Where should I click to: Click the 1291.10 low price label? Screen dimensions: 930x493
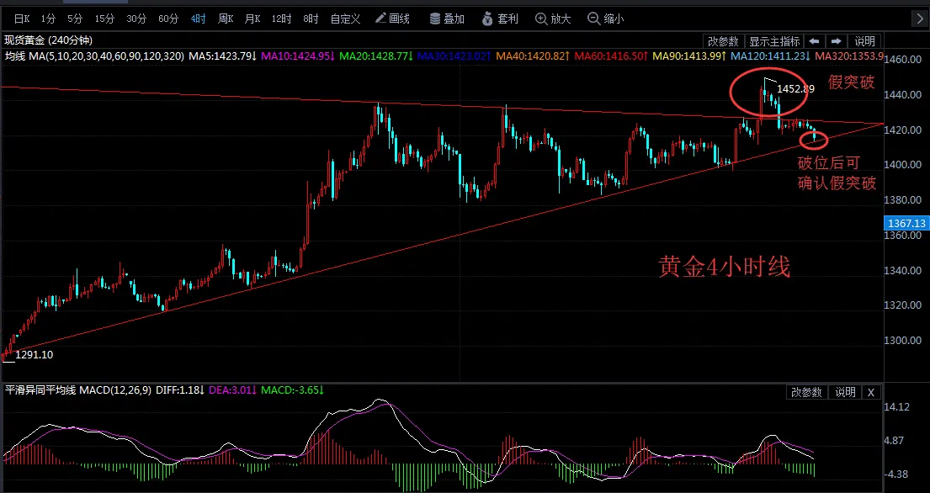tap(34, 355)
